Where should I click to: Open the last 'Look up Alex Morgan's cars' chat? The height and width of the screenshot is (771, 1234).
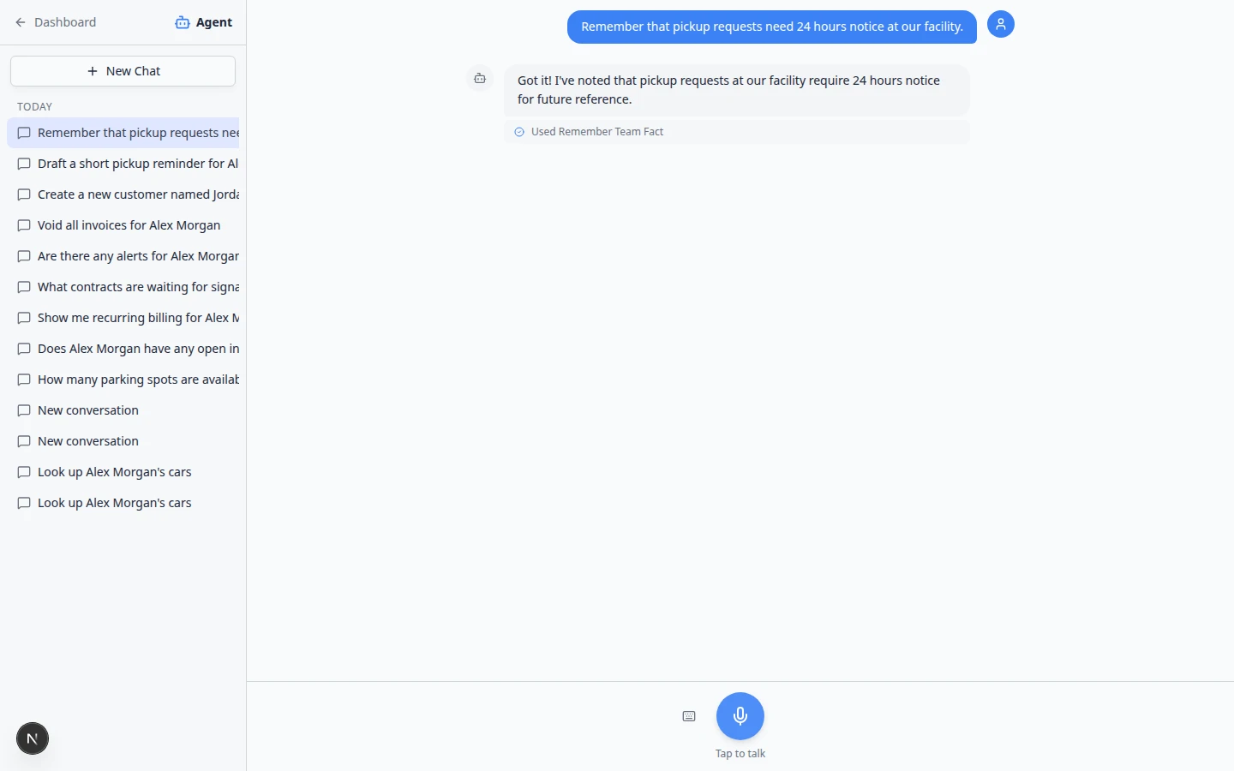pyautogui.click(x=123, y=503)
